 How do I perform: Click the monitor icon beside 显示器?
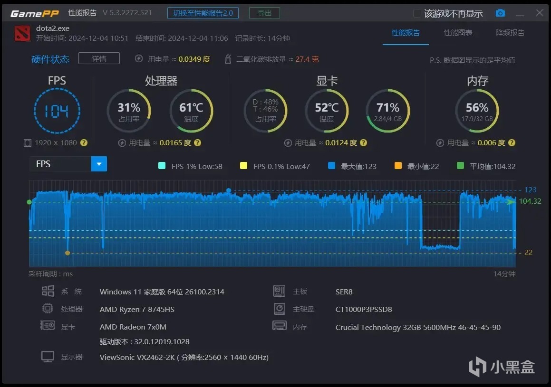click(x=48, y=357)
